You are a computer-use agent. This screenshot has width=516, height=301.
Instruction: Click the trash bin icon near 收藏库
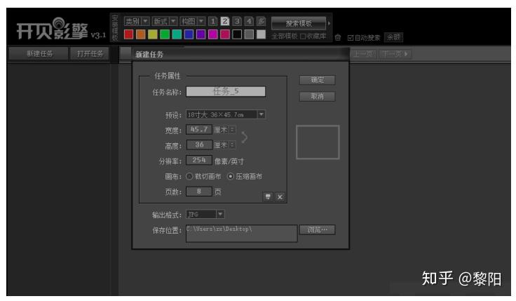coord(338,38)
